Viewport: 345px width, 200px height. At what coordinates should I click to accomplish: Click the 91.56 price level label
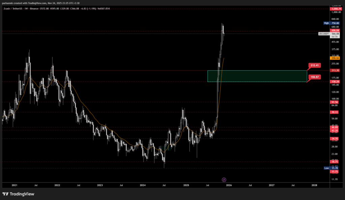pos(335,102)
